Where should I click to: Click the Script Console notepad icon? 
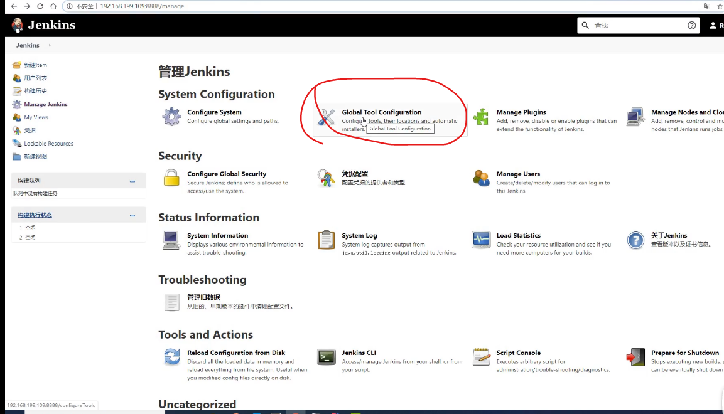click(x=481, y=357)
